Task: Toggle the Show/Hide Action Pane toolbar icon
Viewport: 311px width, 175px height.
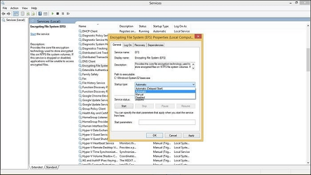Action: pos(45,14)
